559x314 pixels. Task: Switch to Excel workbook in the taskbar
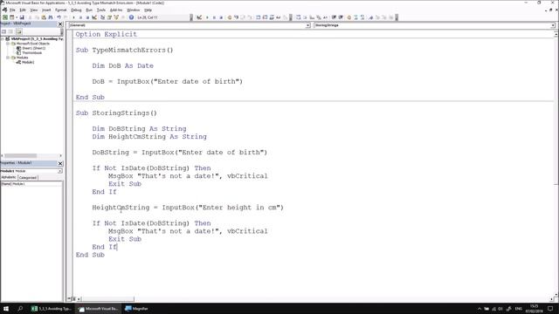point(51,308)
